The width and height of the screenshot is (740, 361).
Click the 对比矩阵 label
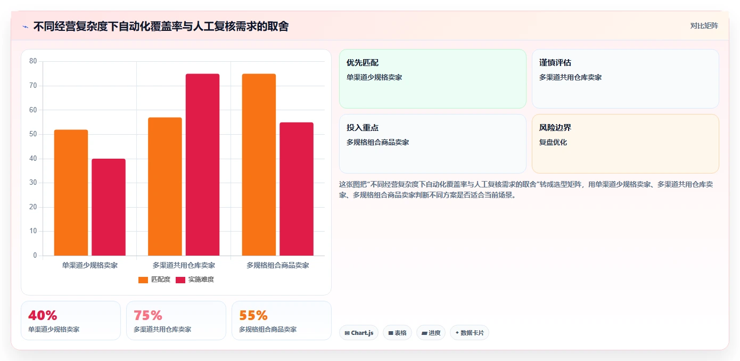(x=704, y=26)
